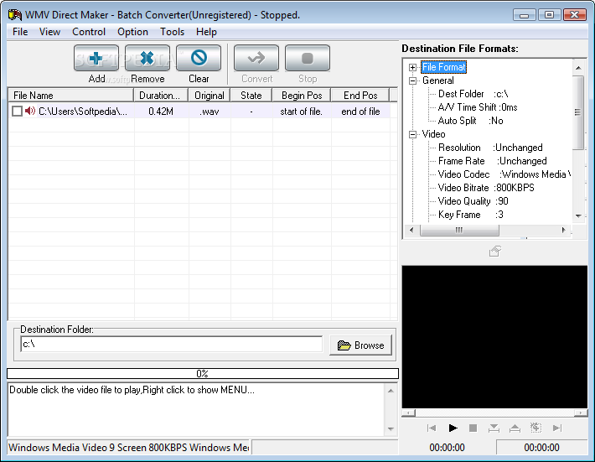Jump to the preview start

click(432, 428)
